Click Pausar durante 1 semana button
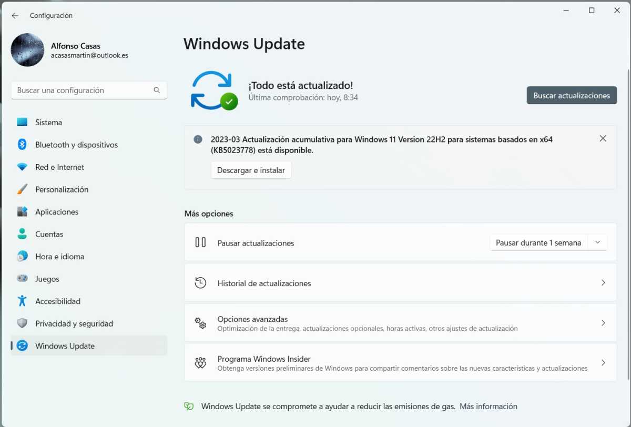This screenshot has height=427, width=631. pyautogui.click(x=538, y=242)
